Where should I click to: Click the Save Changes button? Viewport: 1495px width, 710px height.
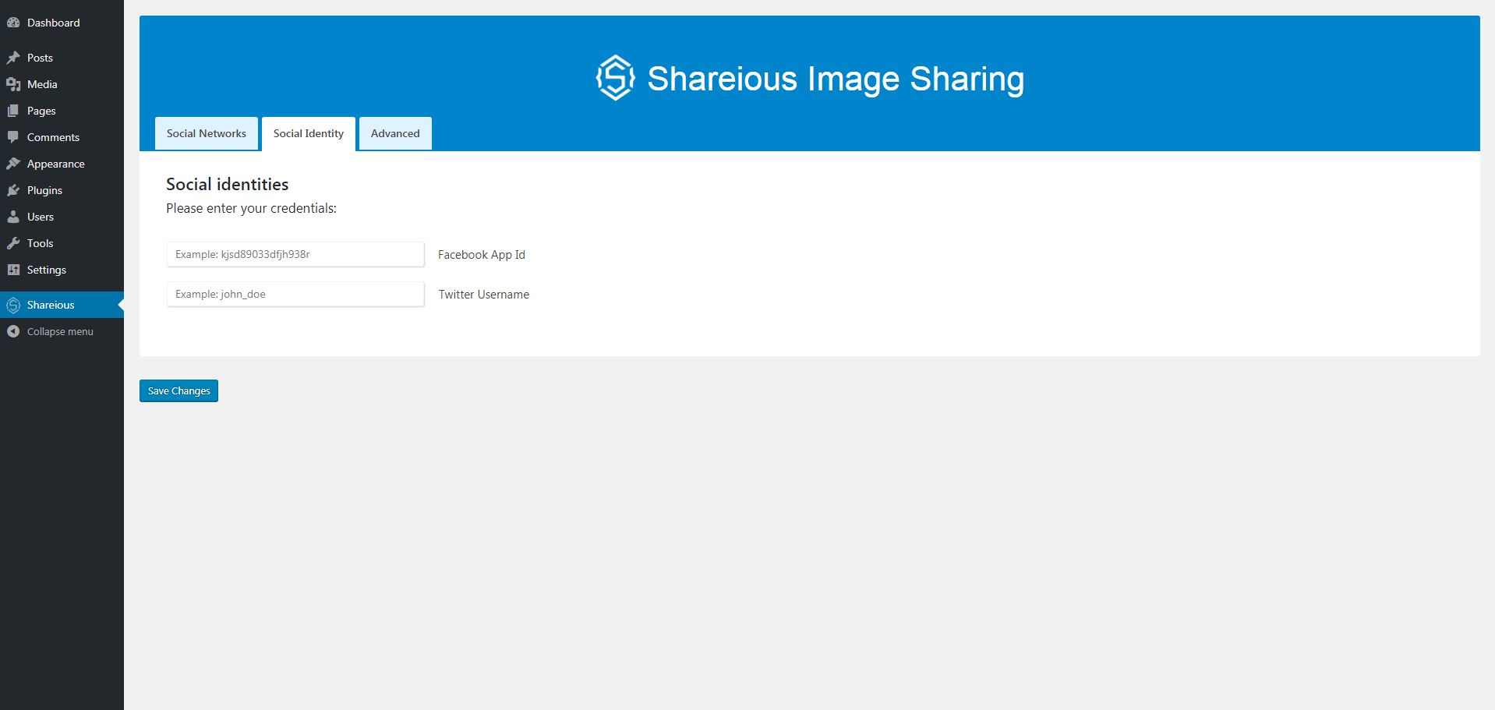(178, 390)
